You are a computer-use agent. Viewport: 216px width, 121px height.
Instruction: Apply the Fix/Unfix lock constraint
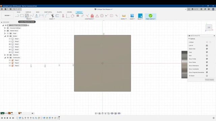coord(92,16)
